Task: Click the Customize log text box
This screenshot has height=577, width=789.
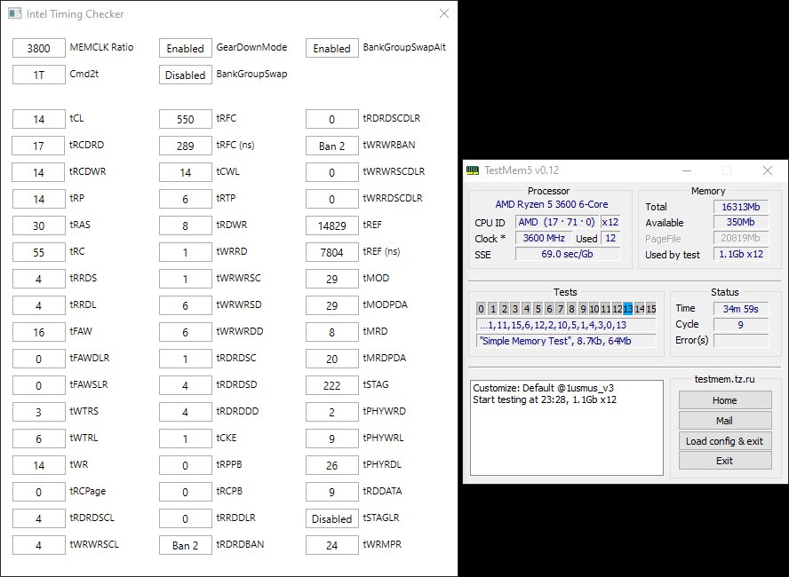Action: pos(567,428)
